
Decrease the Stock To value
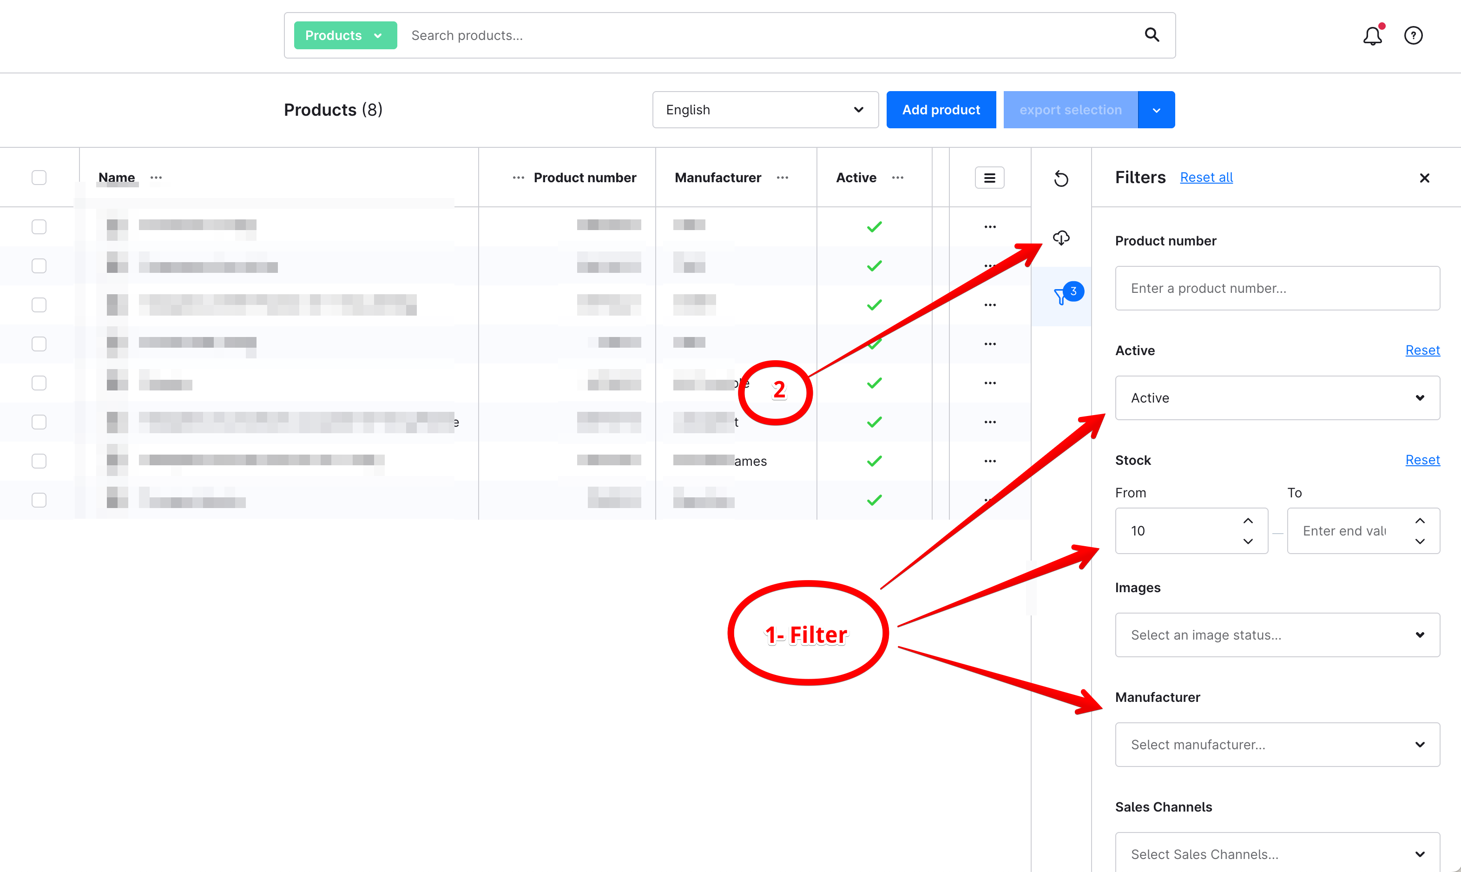coord(1420,541)
